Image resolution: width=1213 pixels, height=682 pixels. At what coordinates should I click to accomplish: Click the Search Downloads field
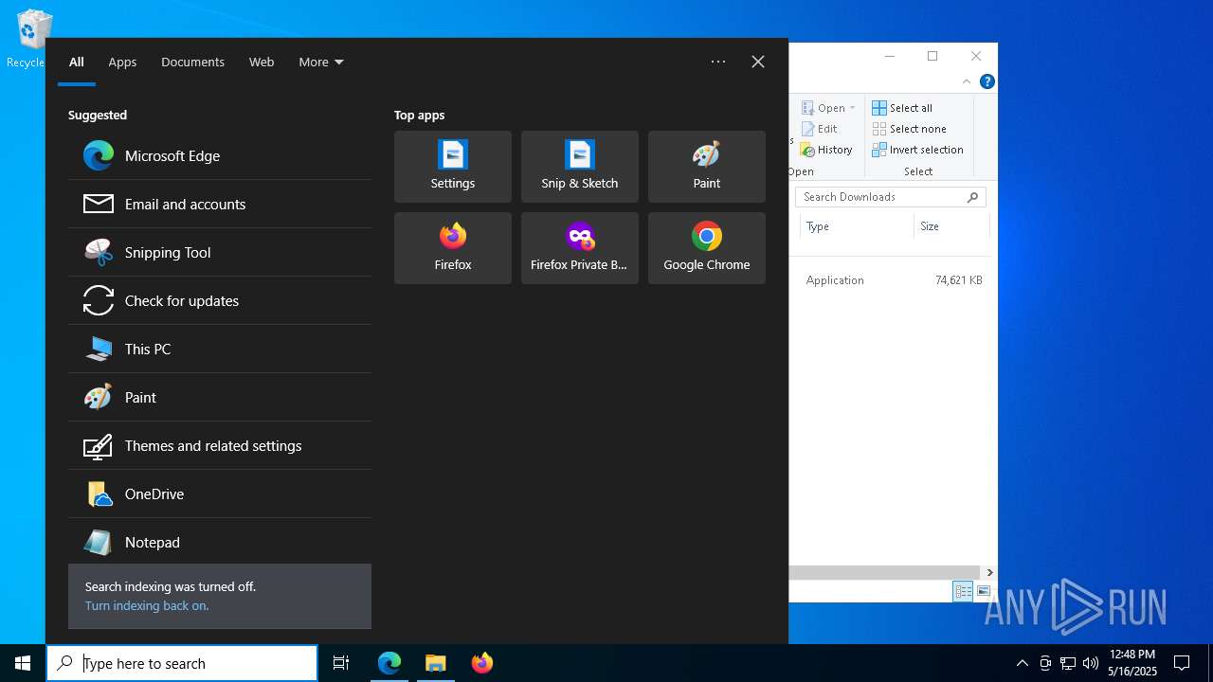[x=891, y=197]
